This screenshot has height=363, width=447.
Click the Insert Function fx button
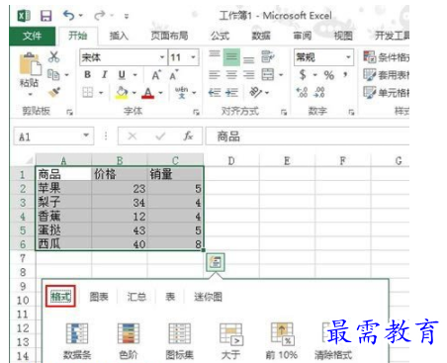188,136
